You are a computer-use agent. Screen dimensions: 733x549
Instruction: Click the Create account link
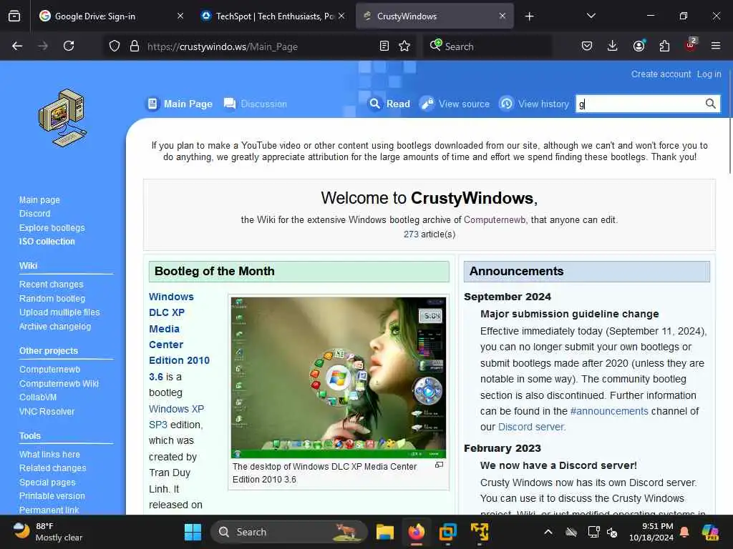pyautogui.click(x=661, y=74)
